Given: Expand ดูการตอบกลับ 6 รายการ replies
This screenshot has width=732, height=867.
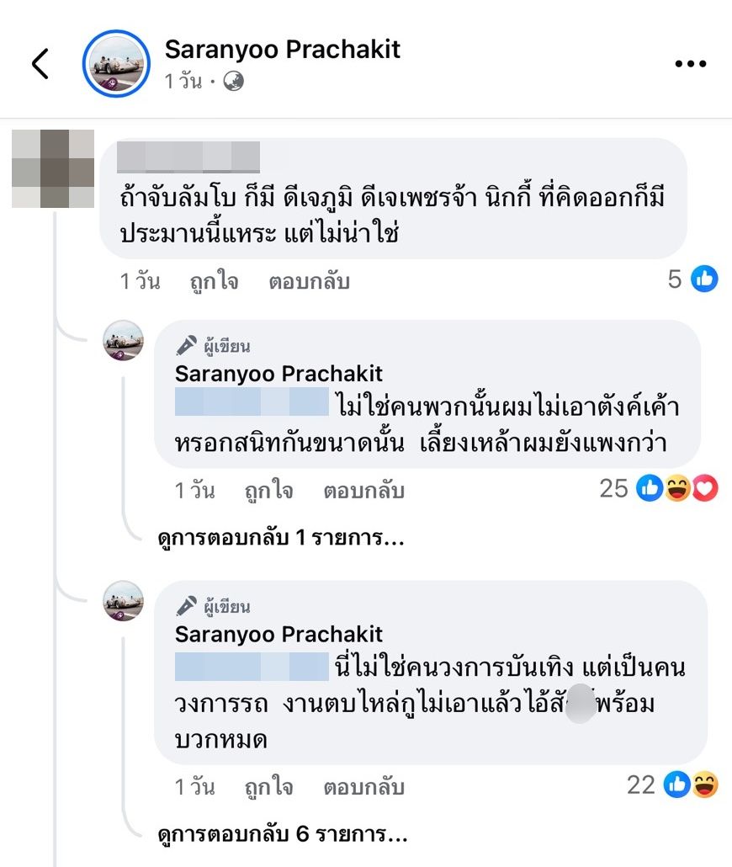Looking at the screenshot, I should (283, 836).
